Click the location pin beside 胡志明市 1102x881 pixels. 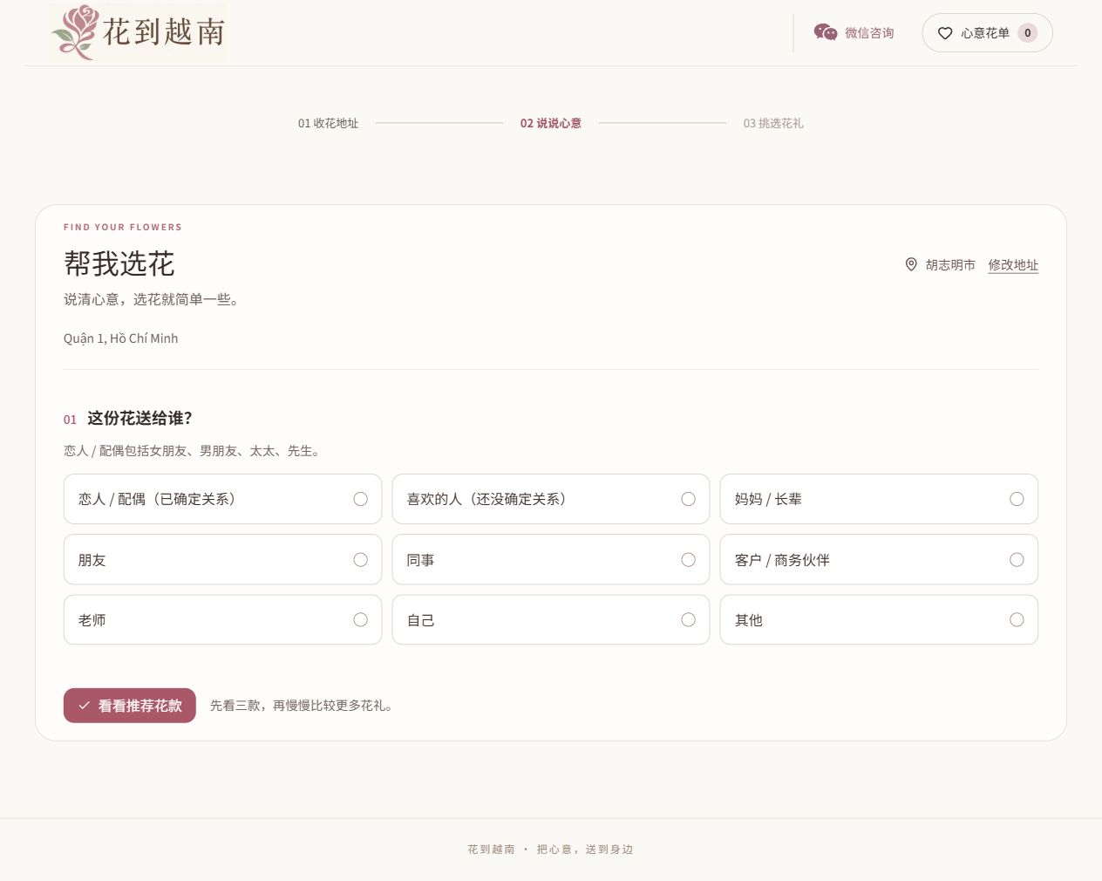pos(911,264)
